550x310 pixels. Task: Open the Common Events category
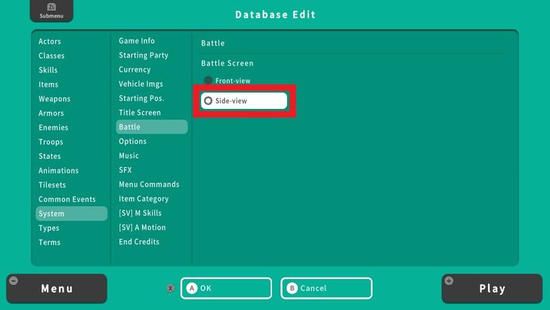coord(67,200)
